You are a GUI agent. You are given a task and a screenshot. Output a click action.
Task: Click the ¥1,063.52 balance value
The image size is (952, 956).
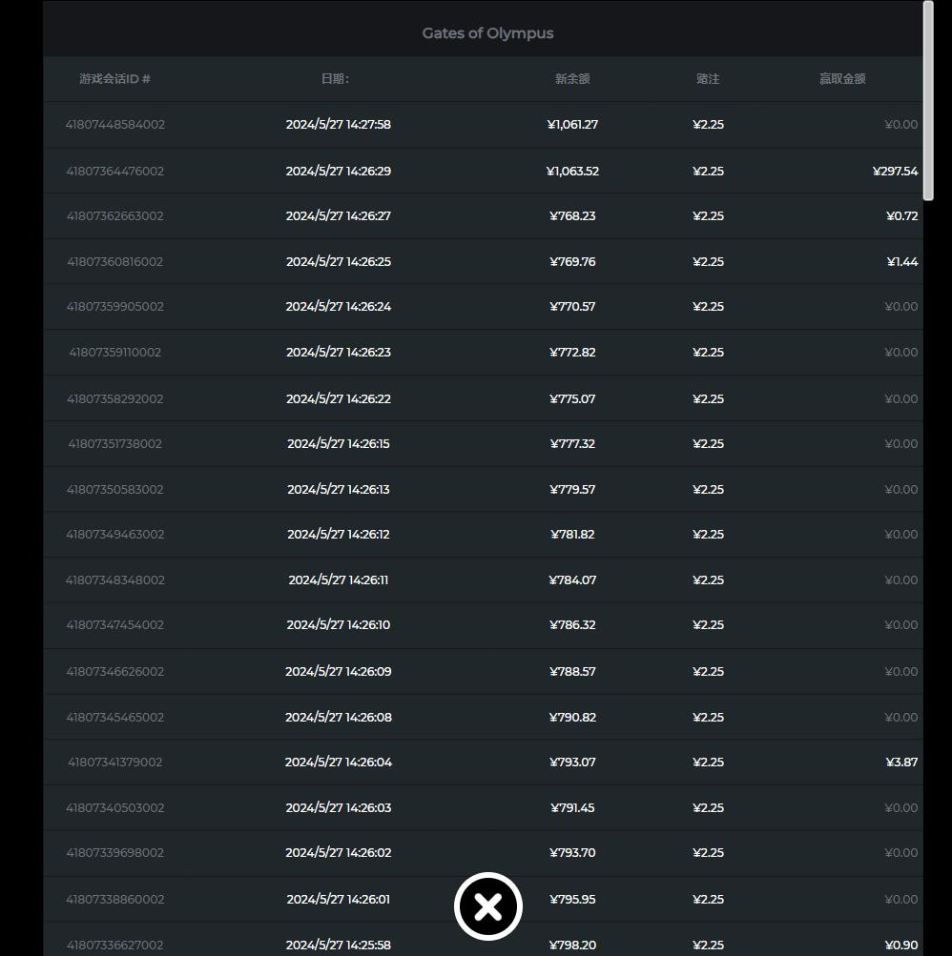click(x=572, y=171)
